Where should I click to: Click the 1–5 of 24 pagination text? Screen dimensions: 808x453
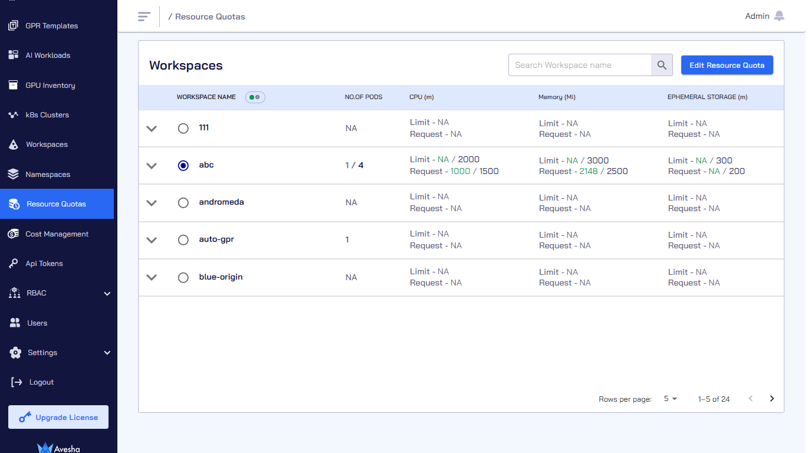tap(714, 399)
